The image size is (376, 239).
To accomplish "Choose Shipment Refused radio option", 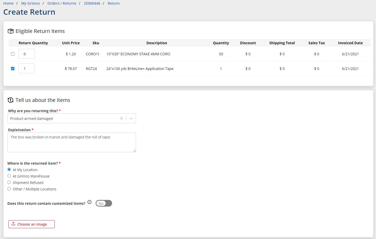I will [9, 182].
